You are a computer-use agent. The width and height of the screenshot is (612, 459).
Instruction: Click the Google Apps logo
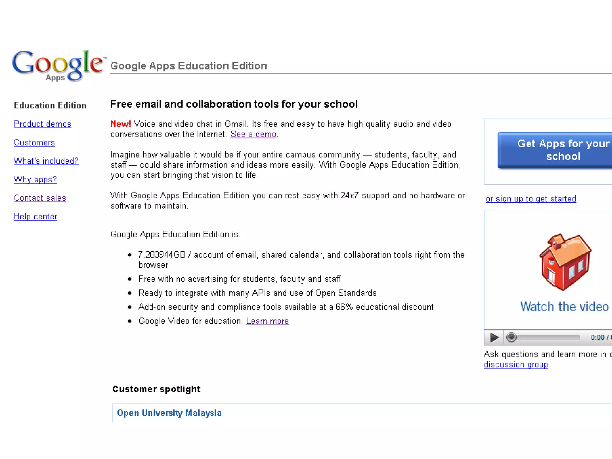coord(58,65)
